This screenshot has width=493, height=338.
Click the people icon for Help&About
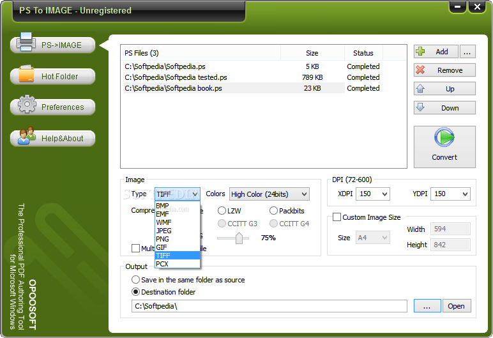tap(27, 135)
